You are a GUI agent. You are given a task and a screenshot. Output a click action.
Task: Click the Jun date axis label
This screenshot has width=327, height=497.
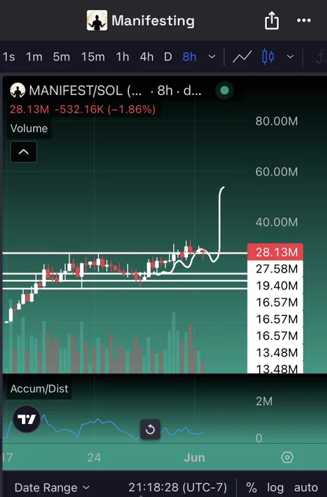[x=194, y=458]
